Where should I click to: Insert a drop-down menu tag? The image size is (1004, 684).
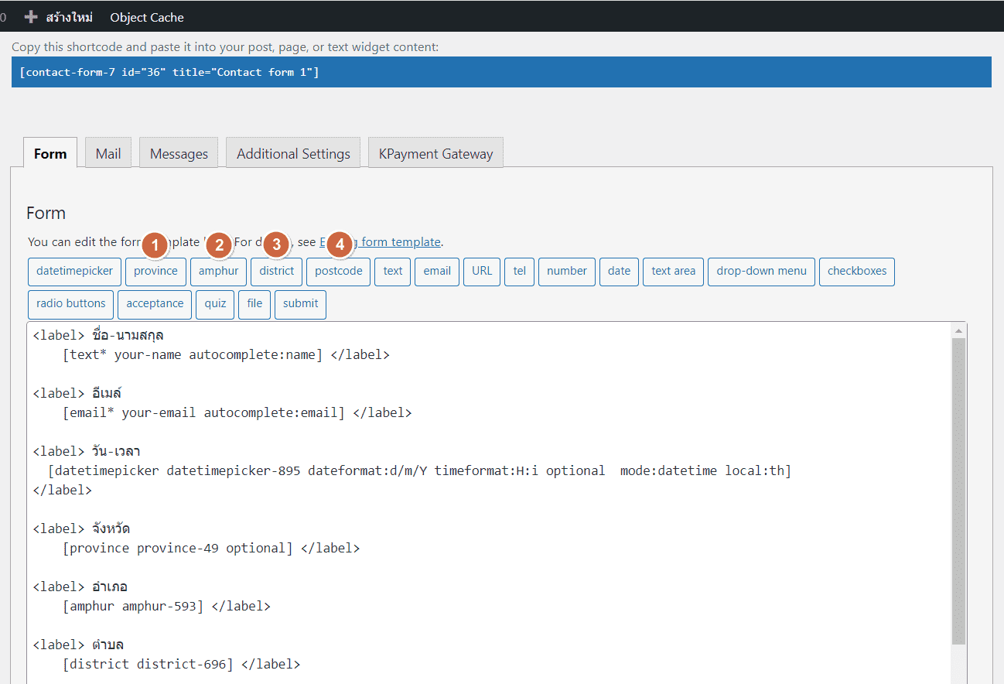pos(761,272)
